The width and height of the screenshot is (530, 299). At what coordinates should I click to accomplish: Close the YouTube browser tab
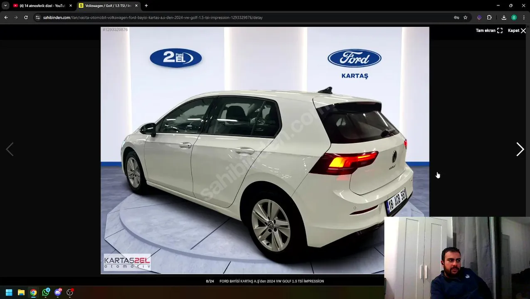[x=70, y=6]
